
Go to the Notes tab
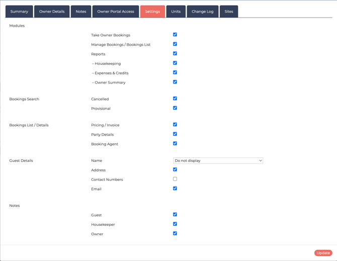pyautogui.click(x=81, y=12)
